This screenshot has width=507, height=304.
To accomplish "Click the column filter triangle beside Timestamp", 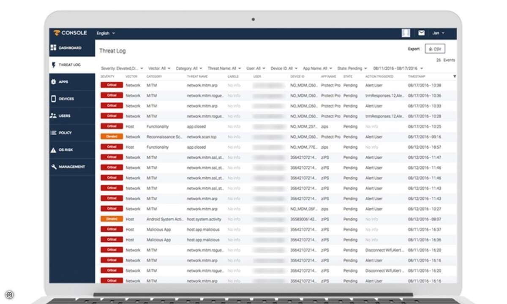I will (455, 76).
